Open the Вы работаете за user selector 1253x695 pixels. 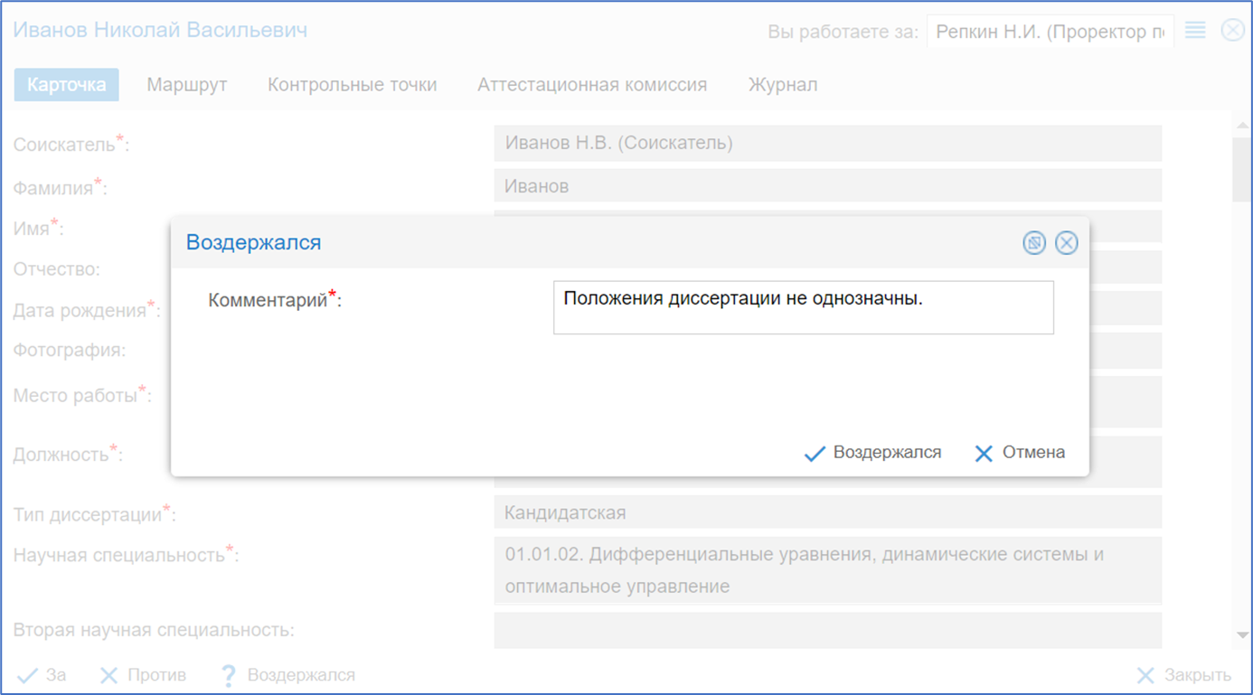coord(1050,32)
